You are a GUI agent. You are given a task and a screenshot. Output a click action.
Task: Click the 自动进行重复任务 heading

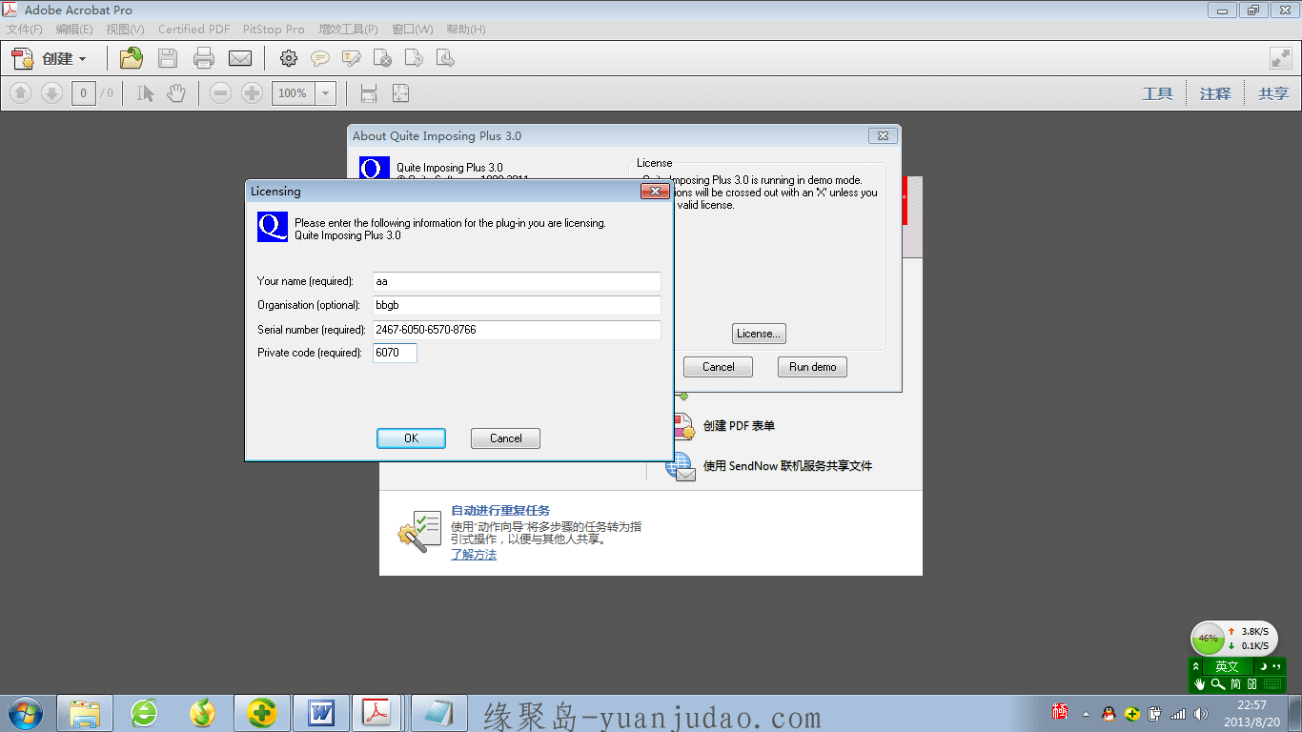500,511
